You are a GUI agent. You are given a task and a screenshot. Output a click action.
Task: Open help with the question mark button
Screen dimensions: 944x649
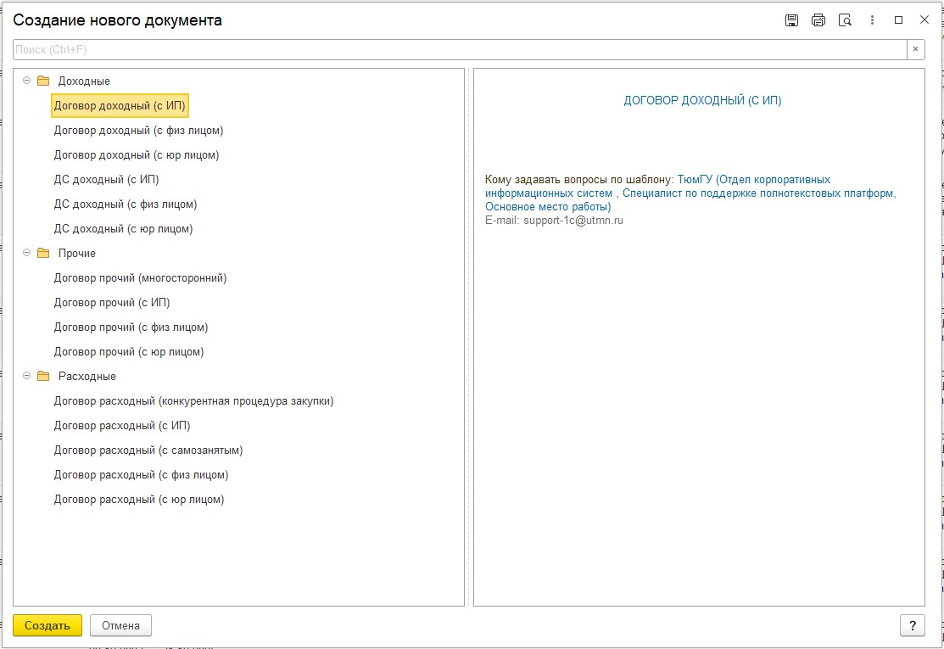point(912,626)
